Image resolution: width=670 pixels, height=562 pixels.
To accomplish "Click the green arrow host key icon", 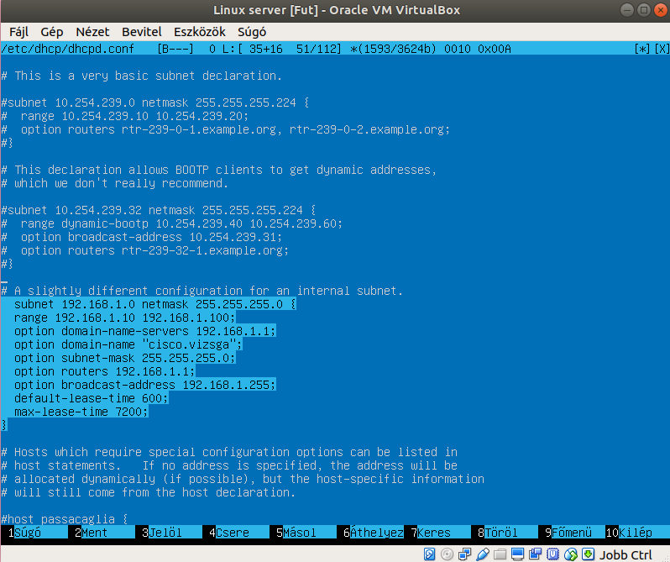I will pos(588,554).
